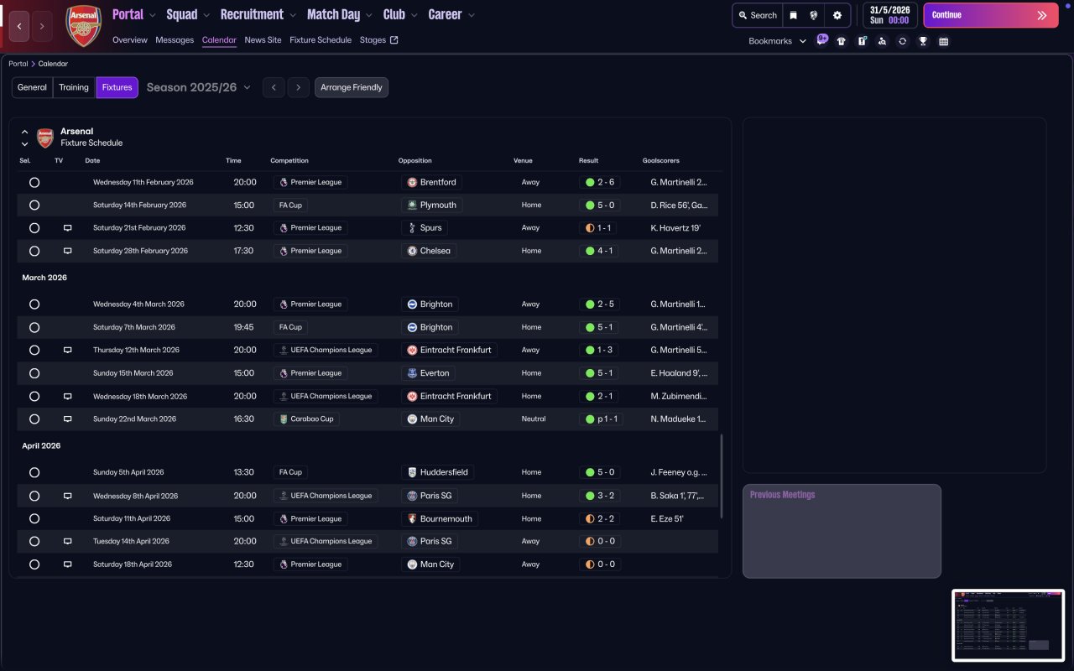Show the previous season with the left chevron
Screen dimensions: 1074x671
coord(274,87)
